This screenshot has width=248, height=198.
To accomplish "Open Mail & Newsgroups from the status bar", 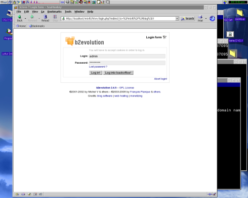I will pyautogui.click(x=23, y=194).
